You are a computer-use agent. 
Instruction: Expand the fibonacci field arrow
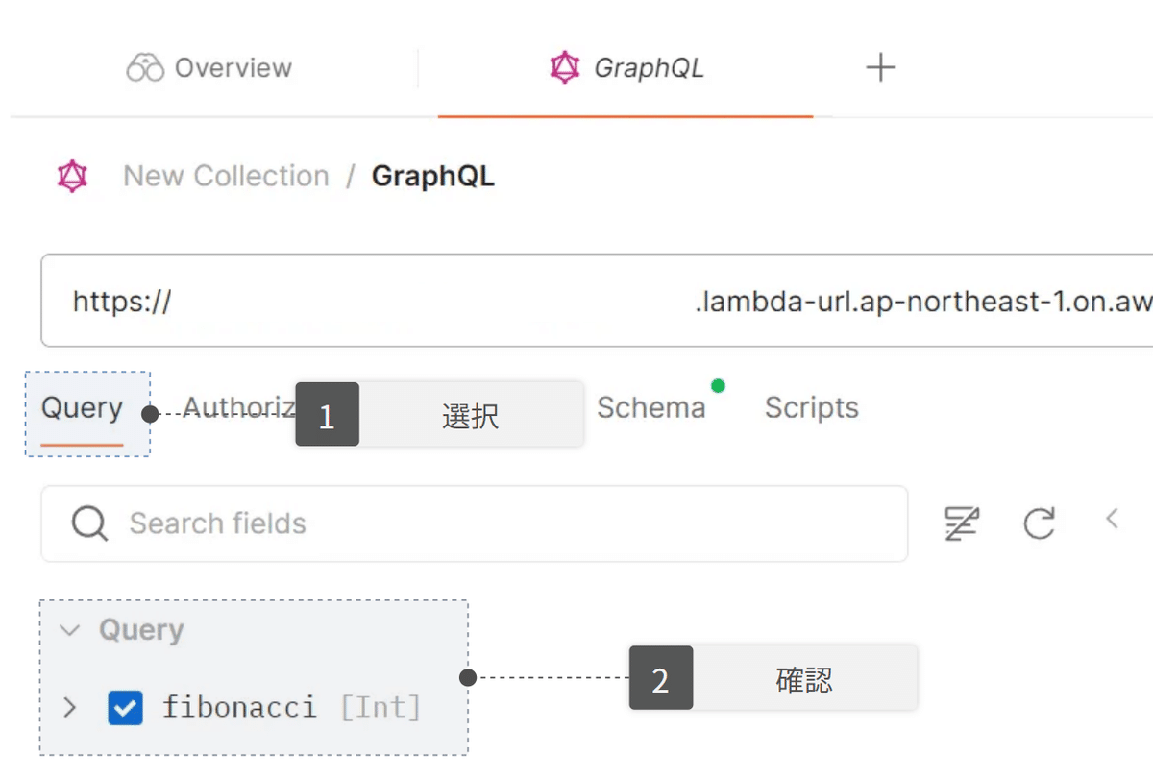[x=69, y=707]
